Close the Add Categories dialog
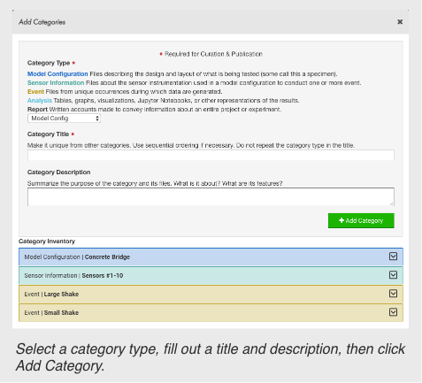Screen dimensions: 422x383 [x=400, y=22]
